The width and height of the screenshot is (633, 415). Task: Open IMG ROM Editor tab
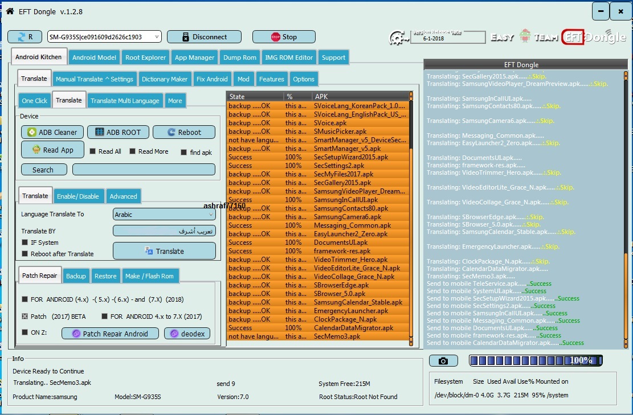289,57
